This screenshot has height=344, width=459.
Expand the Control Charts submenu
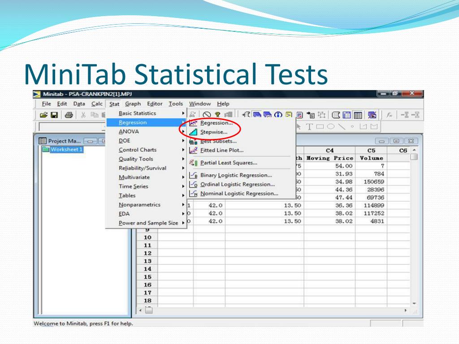(146, 150)
